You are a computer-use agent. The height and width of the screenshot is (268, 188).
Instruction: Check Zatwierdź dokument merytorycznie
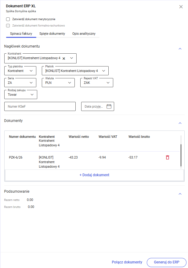[8, 19]
